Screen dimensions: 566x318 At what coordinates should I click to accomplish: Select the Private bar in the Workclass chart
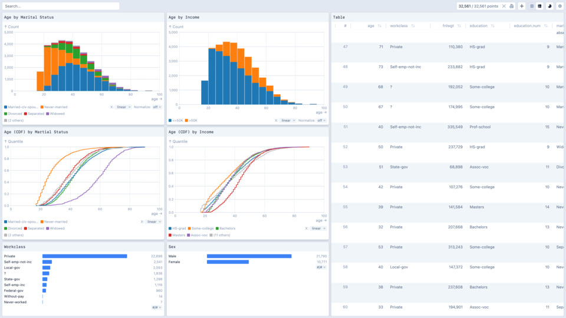point(84,256)
